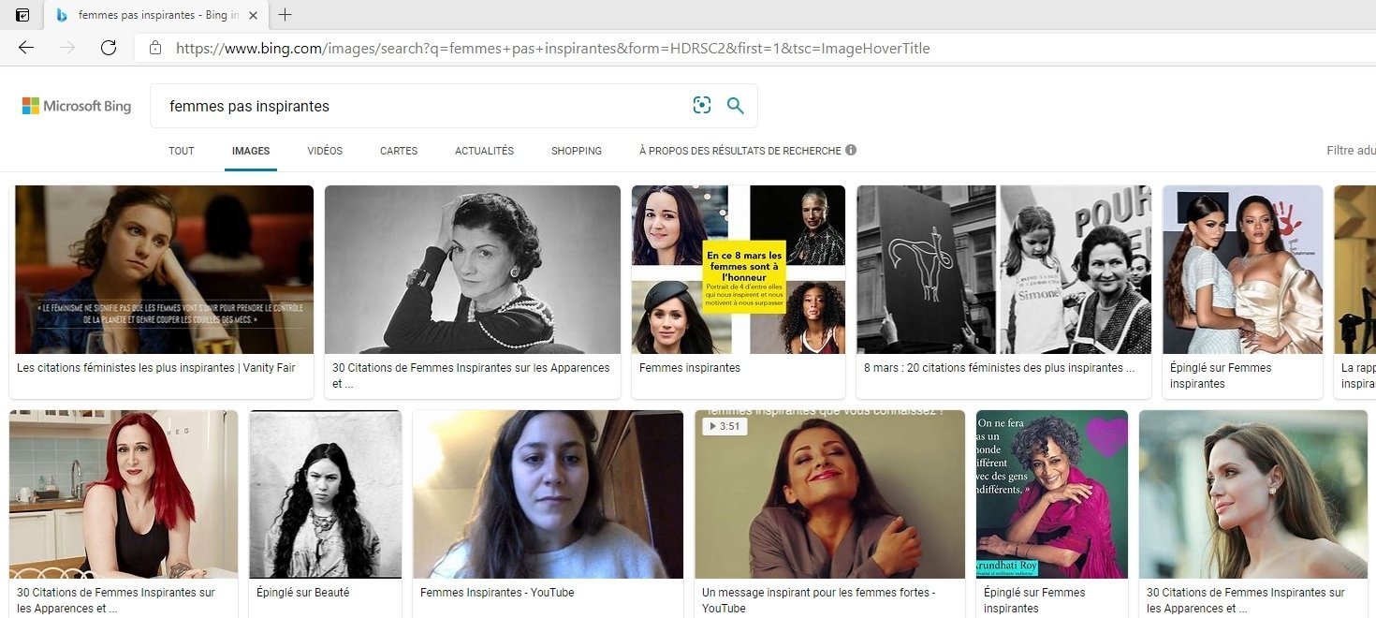This screenshot has height=618, width=1376.
Task: Select the IMAGES tab
Action: [x=251, y=151]
